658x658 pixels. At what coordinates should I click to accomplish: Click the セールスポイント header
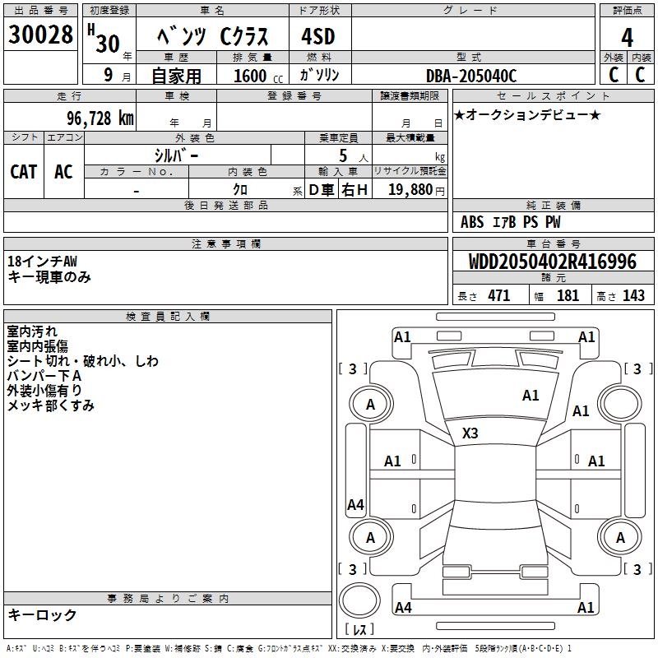[x=553, y=95]
